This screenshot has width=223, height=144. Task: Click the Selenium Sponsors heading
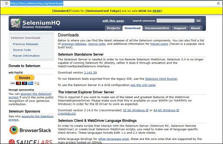(24, 111)
